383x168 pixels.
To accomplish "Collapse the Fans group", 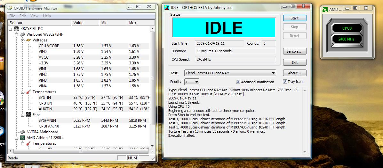I will coord(22,115).
